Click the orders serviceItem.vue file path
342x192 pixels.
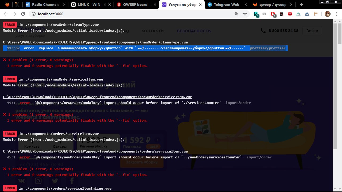click(x=95, y=151)
